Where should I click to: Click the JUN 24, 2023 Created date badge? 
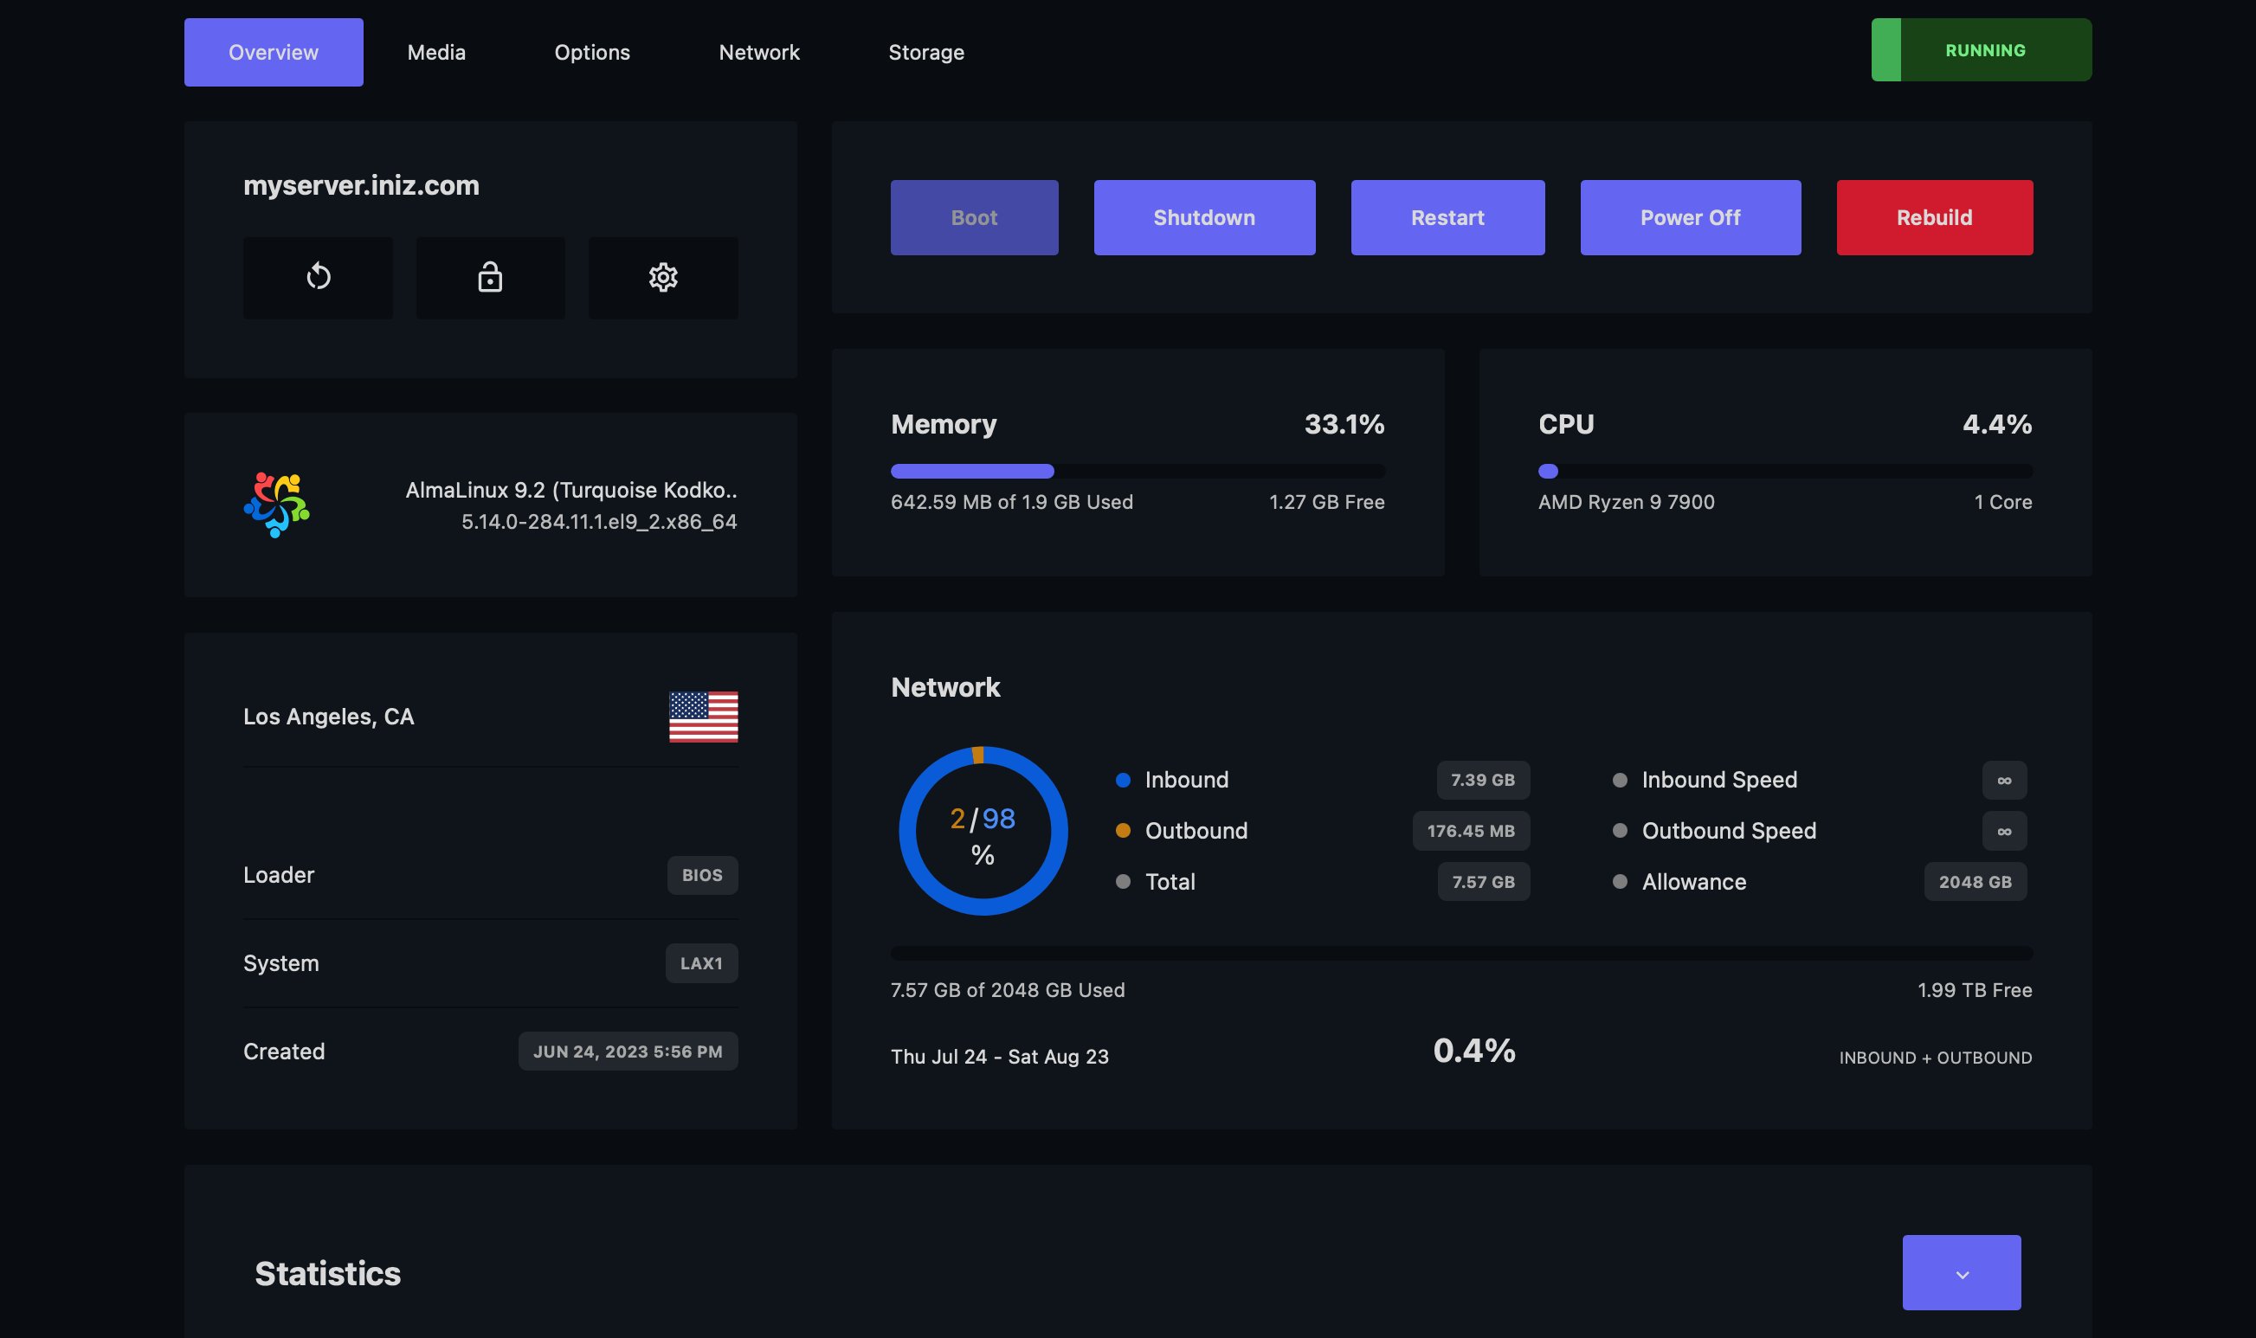(628, 1051)
